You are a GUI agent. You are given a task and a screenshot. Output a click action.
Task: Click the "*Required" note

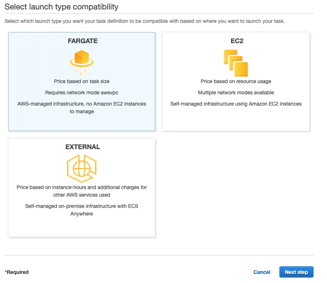coord(17,272)
